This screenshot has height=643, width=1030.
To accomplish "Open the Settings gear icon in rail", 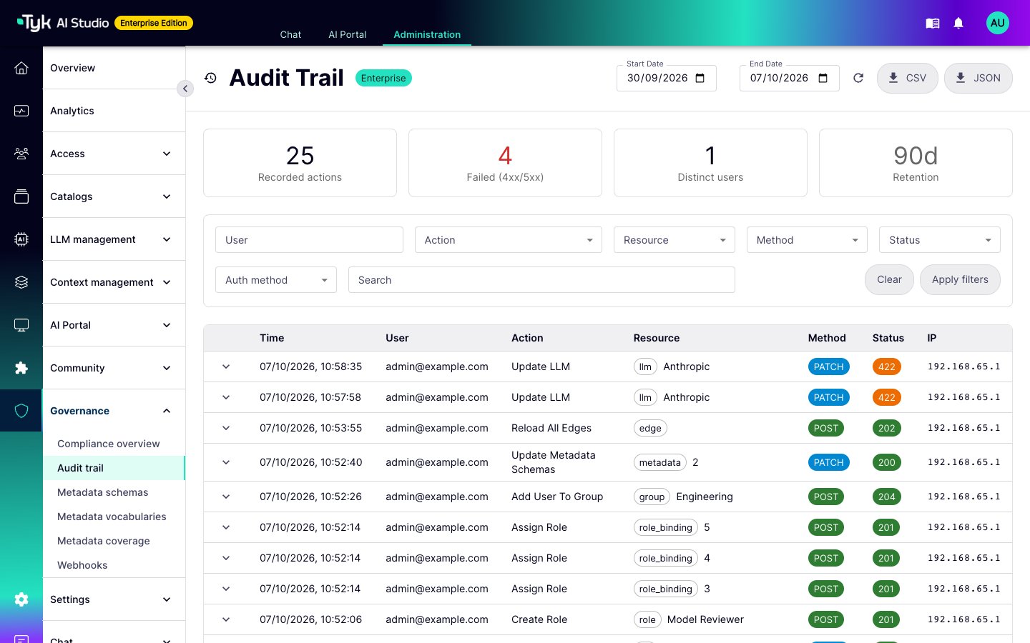I will pyautogui.click(x=21, y=599).
